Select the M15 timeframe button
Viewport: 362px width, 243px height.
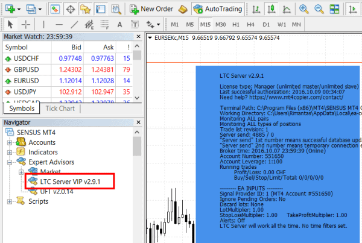pyautogui.click(x=205, y=25)
